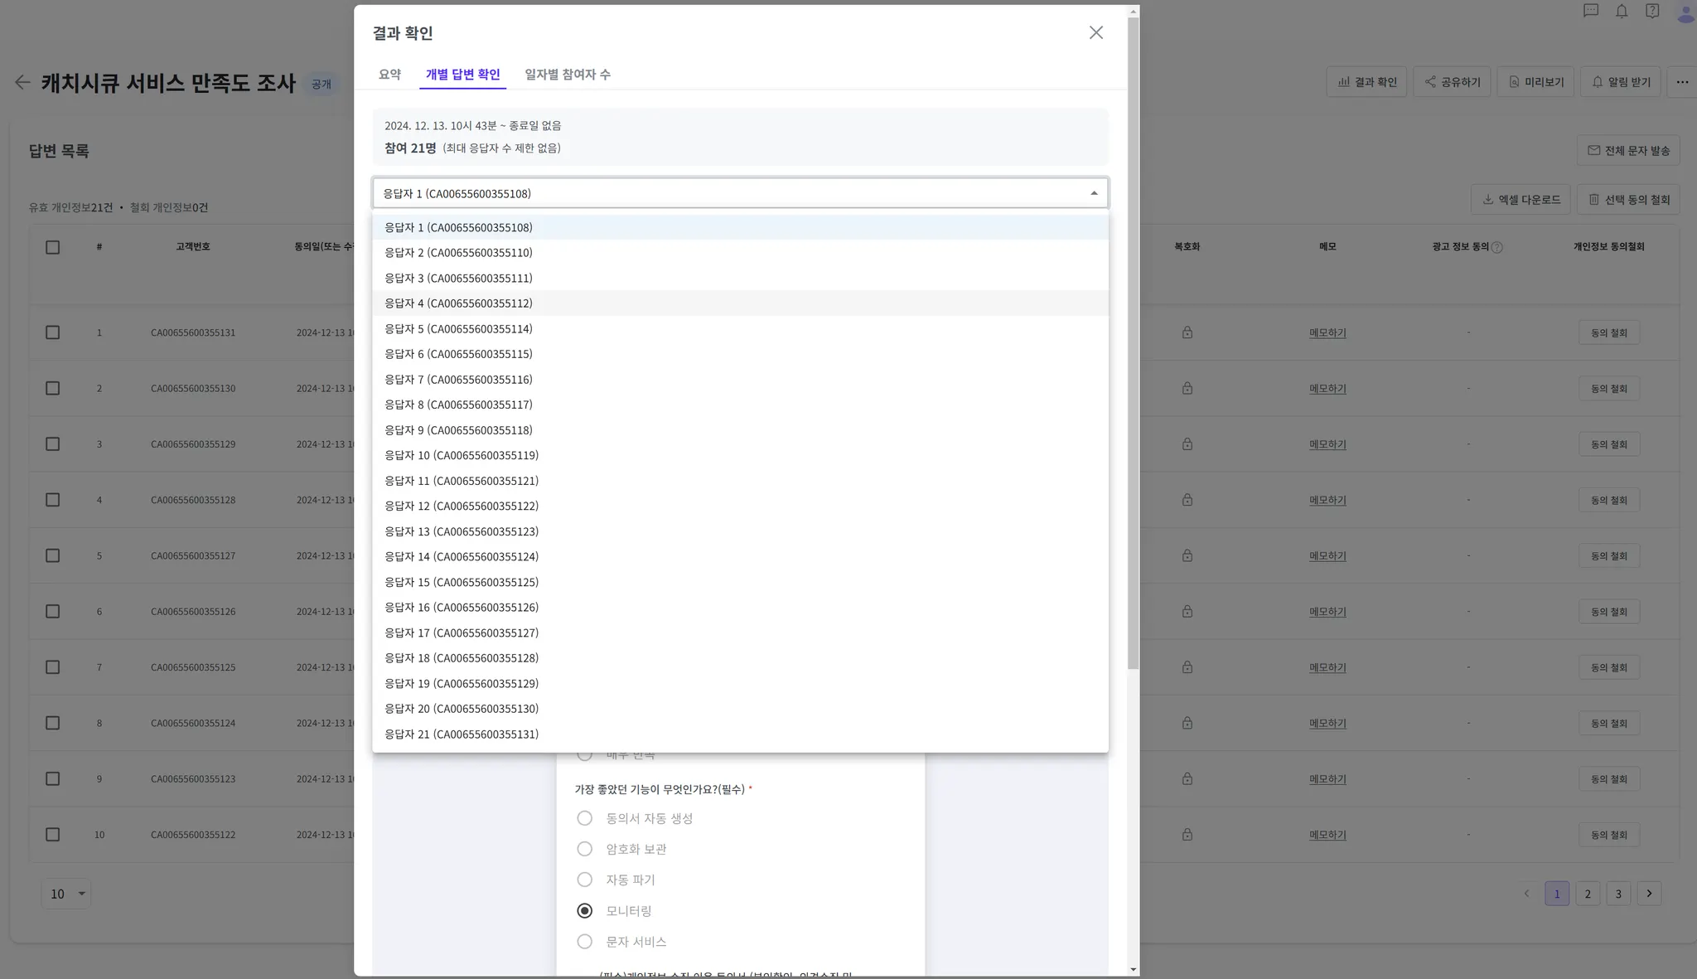Click the lock icon in row 1
1697x979 pixels.
[x=1187, y=332]
